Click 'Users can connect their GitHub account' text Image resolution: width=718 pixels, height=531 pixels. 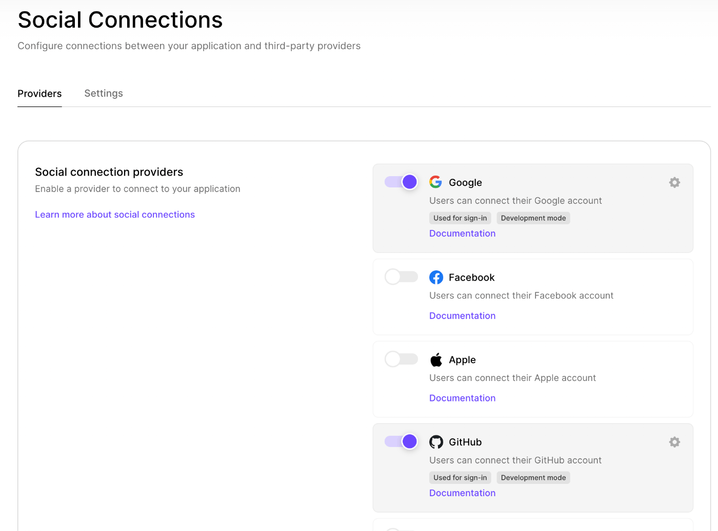(x=515, y=460)
